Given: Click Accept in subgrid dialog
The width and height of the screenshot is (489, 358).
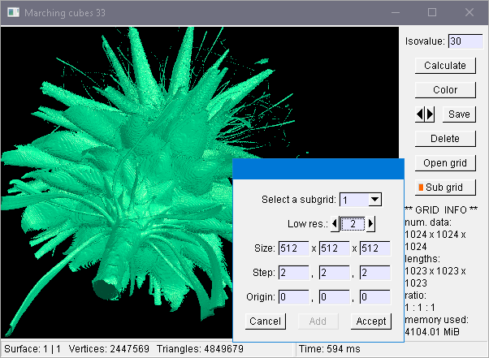Looking at the screenshot, I should [x=372, y=321].
